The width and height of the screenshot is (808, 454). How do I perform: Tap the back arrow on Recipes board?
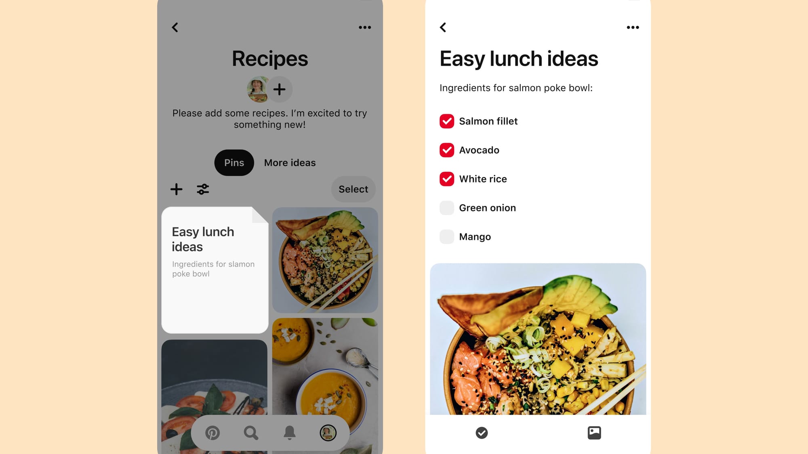(x=175, y=27)
